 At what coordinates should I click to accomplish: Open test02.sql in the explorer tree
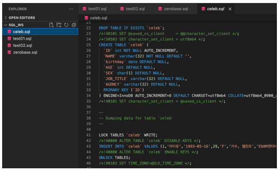point(40,45)
